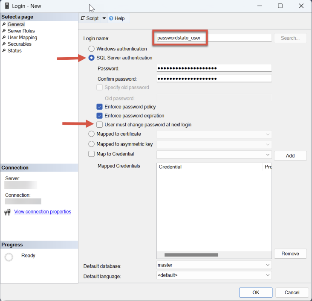
Task: Click the wrench icon beside User Mapping
Action: [4, 38]
